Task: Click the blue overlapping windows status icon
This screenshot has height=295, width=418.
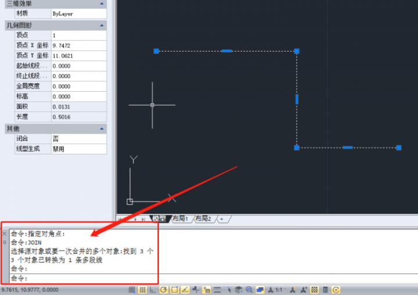Action: click(260, 290)
